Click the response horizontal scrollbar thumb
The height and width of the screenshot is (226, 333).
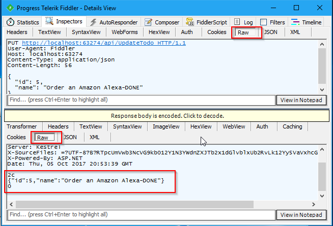134,204
